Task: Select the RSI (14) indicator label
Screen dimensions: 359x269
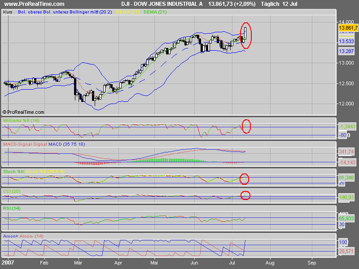Action: [x=12, y=208]
